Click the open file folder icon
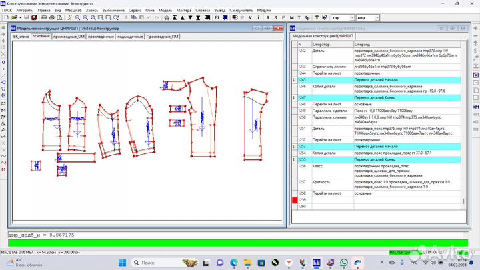 click(x=14, y=19)
